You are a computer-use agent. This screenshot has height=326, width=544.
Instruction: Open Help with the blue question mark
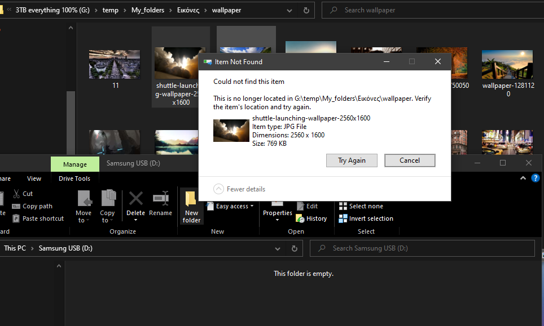pos(536,178)
